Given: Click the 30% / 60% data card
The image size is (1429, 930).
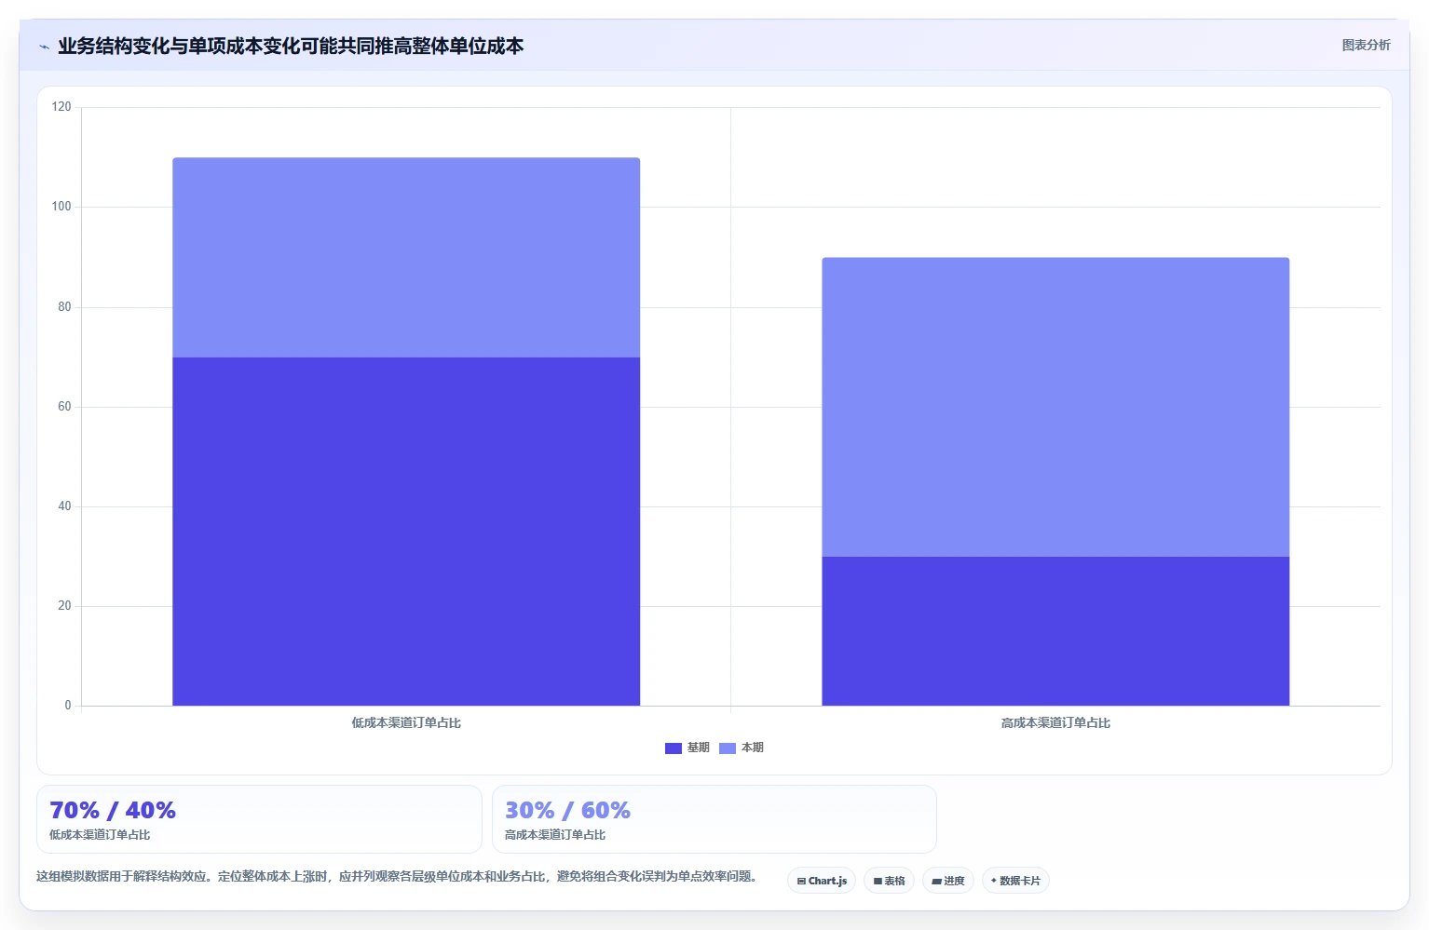Looking at the screenshot, I should point(714,819).
